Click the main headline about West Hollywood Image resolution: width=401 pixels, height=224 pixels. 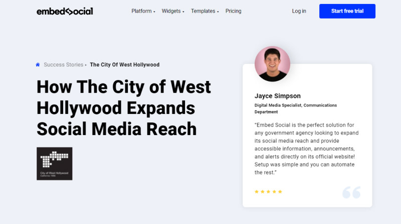point(124,108)
